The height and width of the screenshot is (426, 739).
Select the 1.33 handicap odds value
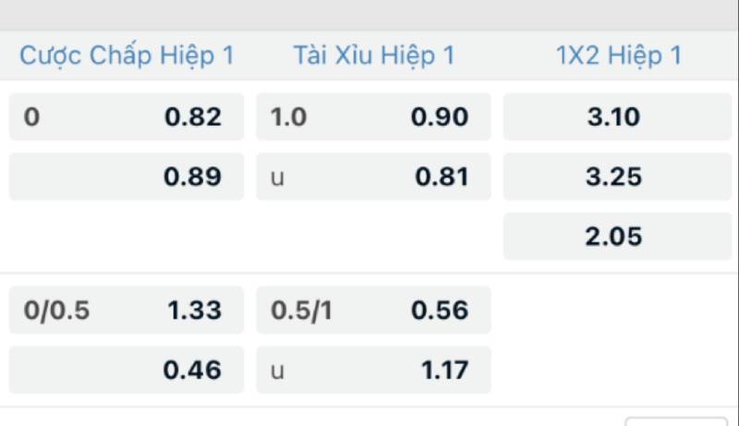(192, 310)
